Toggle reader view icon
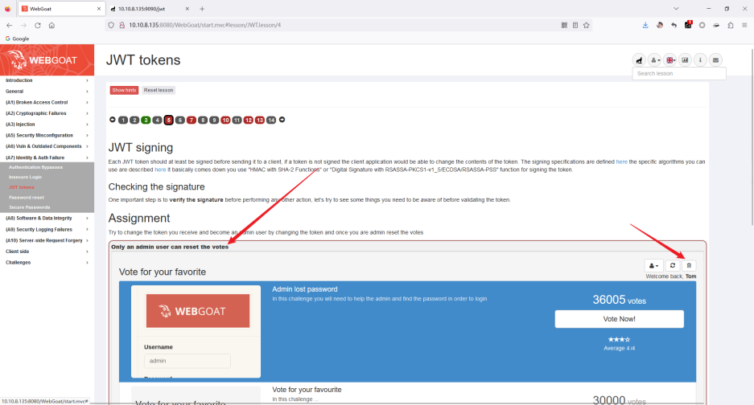 (575, 25)
